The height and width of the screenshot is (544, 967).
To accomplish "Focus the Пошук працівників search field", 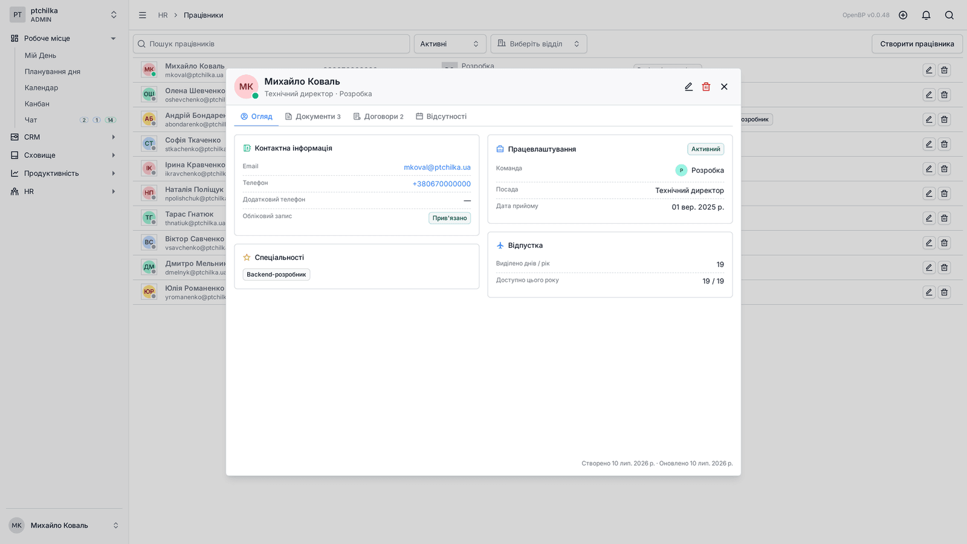I will 271,44.
